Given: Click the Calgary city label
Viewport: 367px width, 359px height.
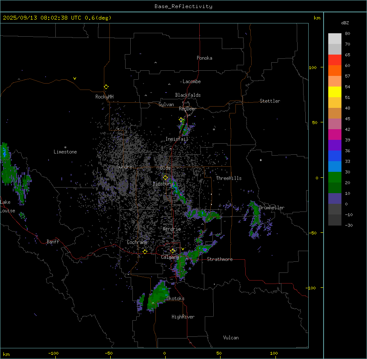Looking at the screenshot, I should (170, 257).
